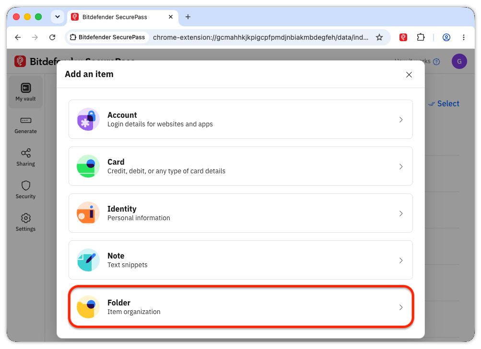Open My vault in sidebar
481x349 pixels.
pyautogui.click(x=25, y=92)
